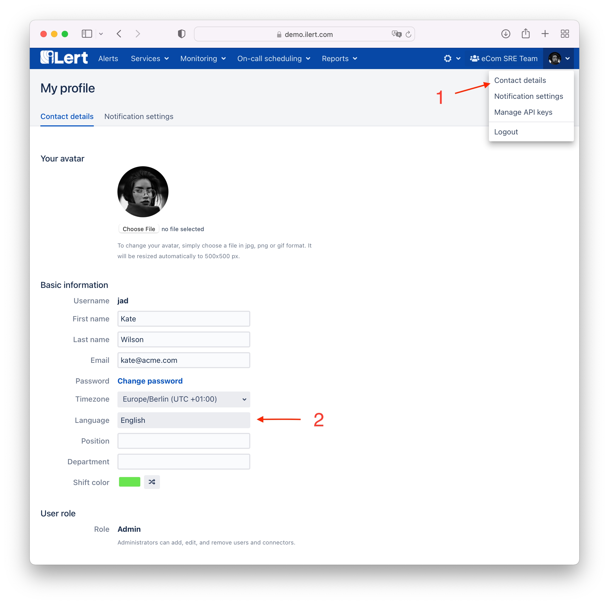Switch to Notification settings tab
This screenshot has width=609, height=604.
(139, 117)
